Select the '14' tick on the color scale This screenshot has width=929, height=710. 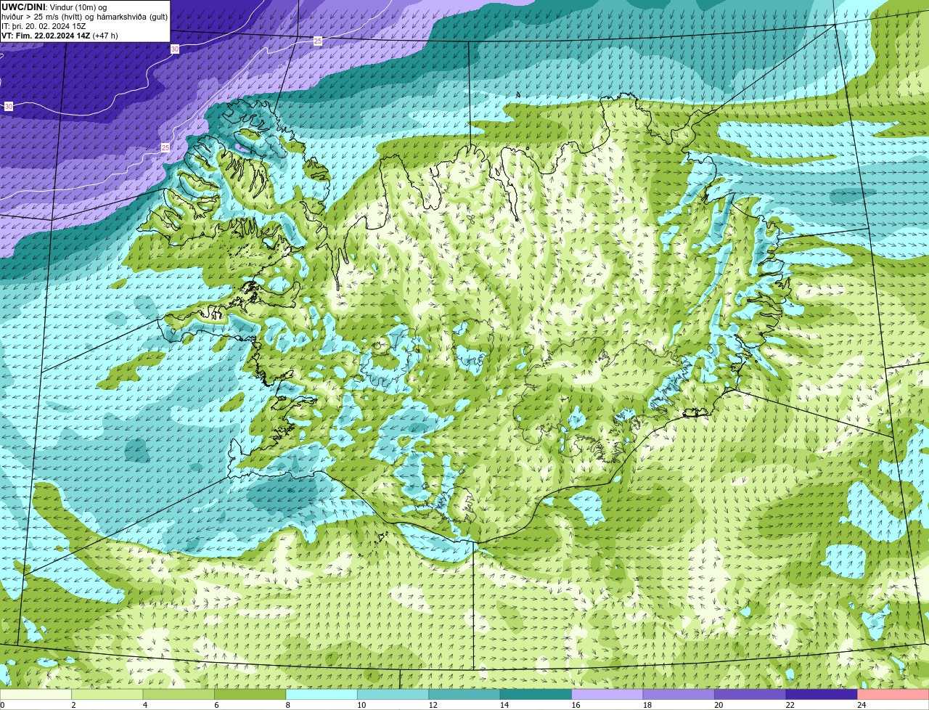504,705
